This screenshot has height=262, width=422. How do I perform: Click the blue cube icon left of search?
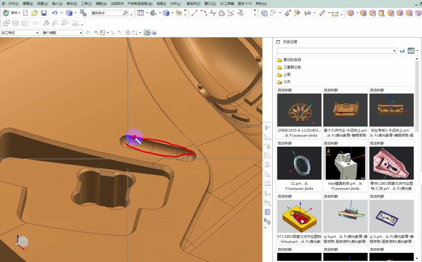point(69,13)
